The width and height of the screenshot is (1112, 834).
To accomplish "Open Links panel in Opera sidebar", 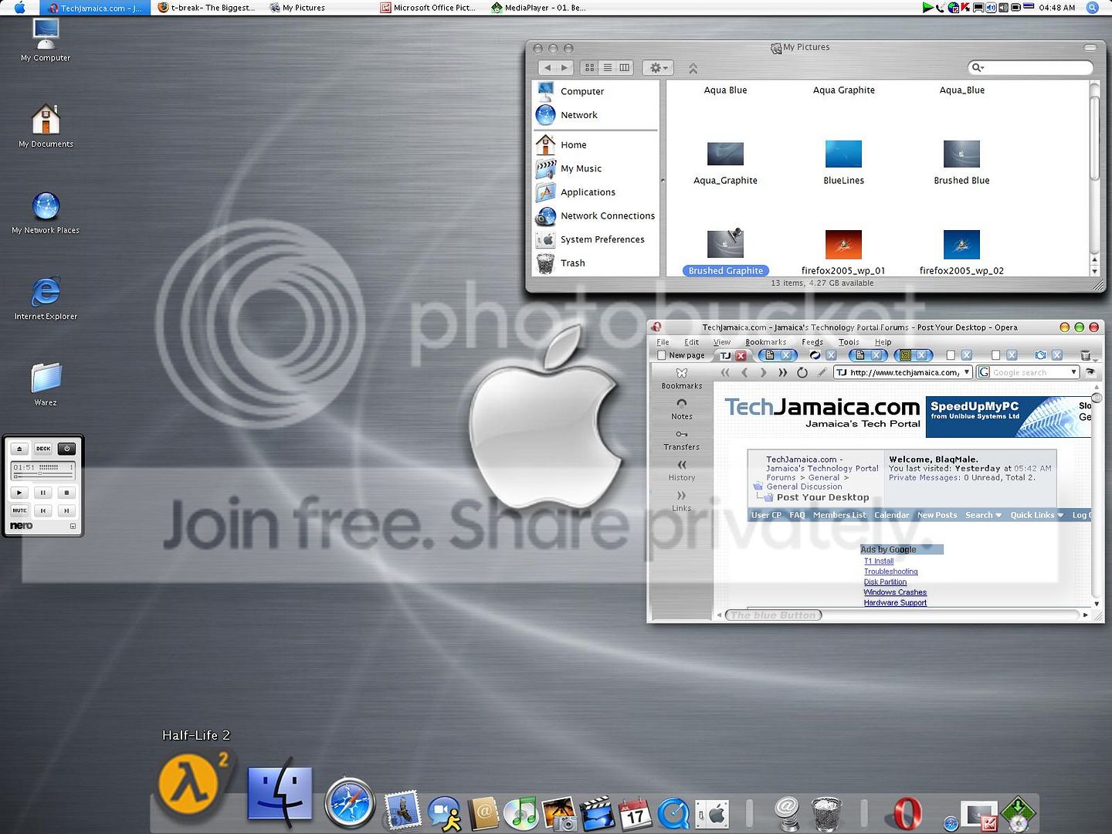I will point(682,501).
